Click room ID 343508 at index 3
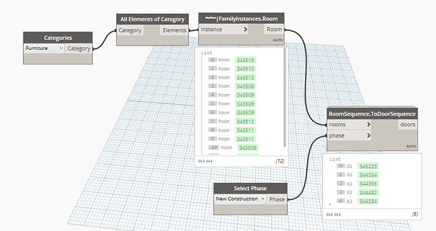Viewport: 436px width, 231px height. click(x=245, y=86)
